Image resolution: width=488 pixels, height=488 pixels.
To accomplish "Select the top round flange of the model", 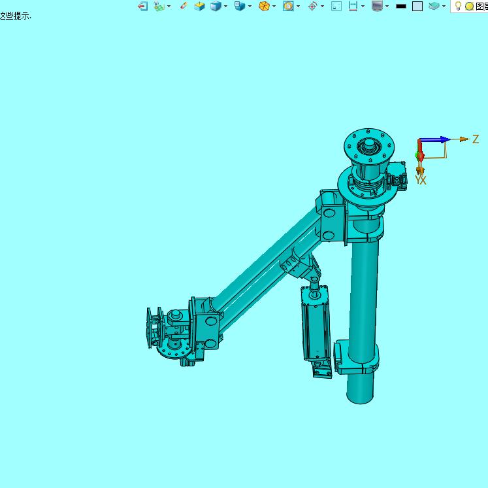I will click(369, 146).
